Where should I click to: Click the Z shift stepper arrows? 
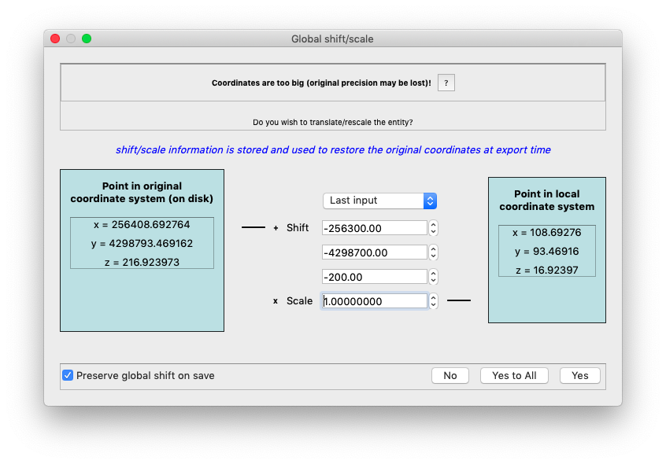[x=434, y=277]
